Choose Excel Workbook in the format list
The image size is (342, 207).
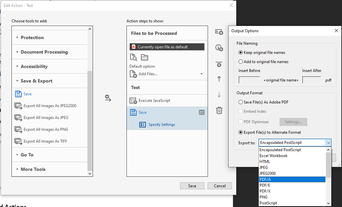point(273,156)
